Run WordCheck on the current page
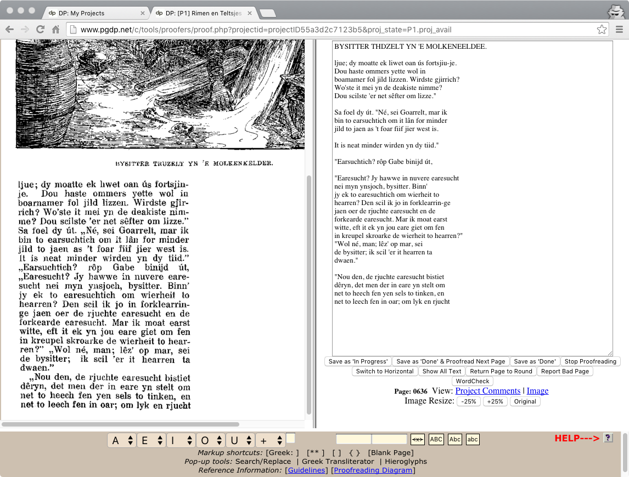Screen dimensions: 629x477 click(x=472, y=381)
